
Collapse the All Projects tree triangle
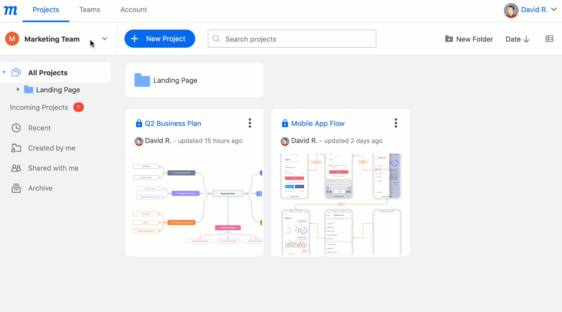tap(4, 72)
